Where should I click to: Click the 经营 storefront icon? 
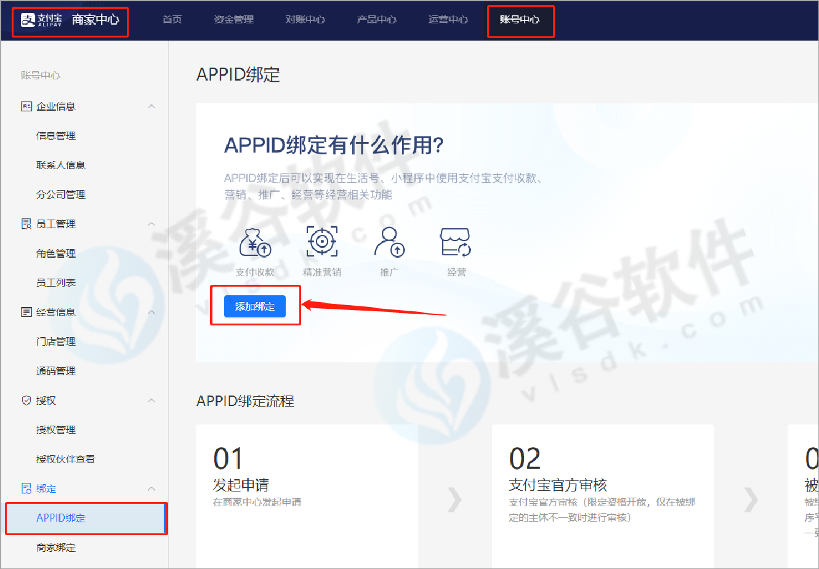click(x=456, y=242)
